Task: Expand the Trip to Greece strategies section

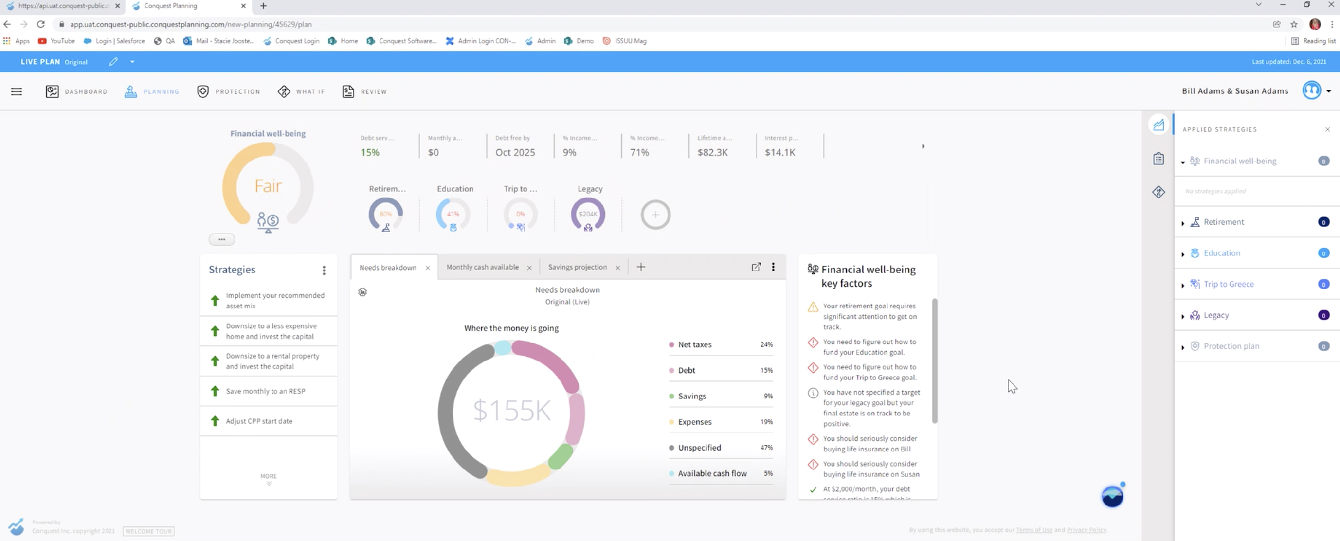Action: (1183, 285)
